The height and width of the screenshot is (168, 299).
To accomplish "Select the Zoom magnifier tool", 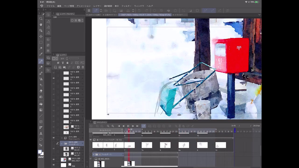I will [x=41, y=19].
